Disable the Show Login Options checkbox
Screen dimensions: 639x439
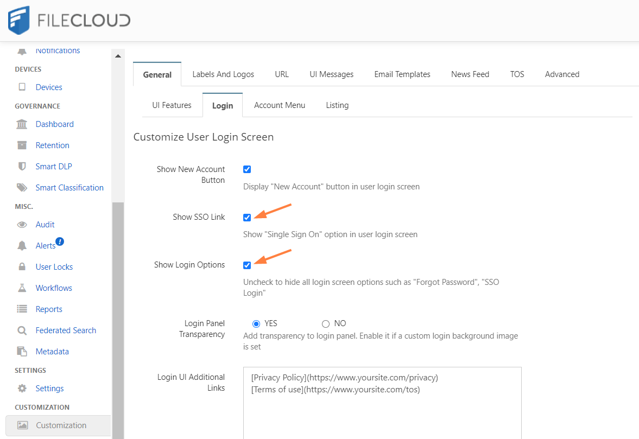pyautogui.click(x=247, y=265)
